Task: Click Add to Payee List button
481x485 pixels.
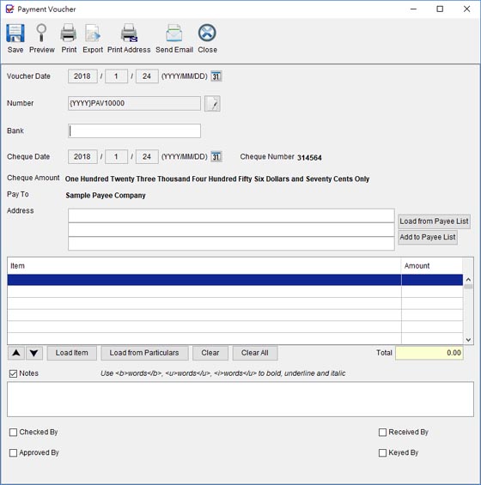Action: (428, 237)
